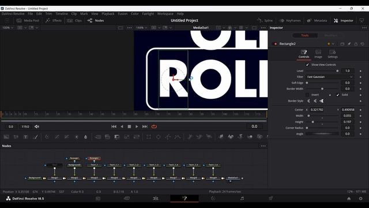Open the Filter Fast Gaussian dropdown
Image resolution: width=369 pixels, height=208 pixels.
(x=329, y=77)
